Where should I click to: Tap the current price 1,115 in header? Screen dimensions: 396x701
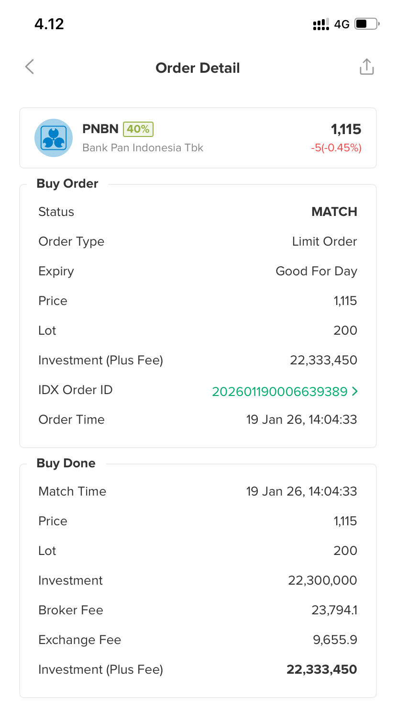pyautogui.click(x=346, y=129)
